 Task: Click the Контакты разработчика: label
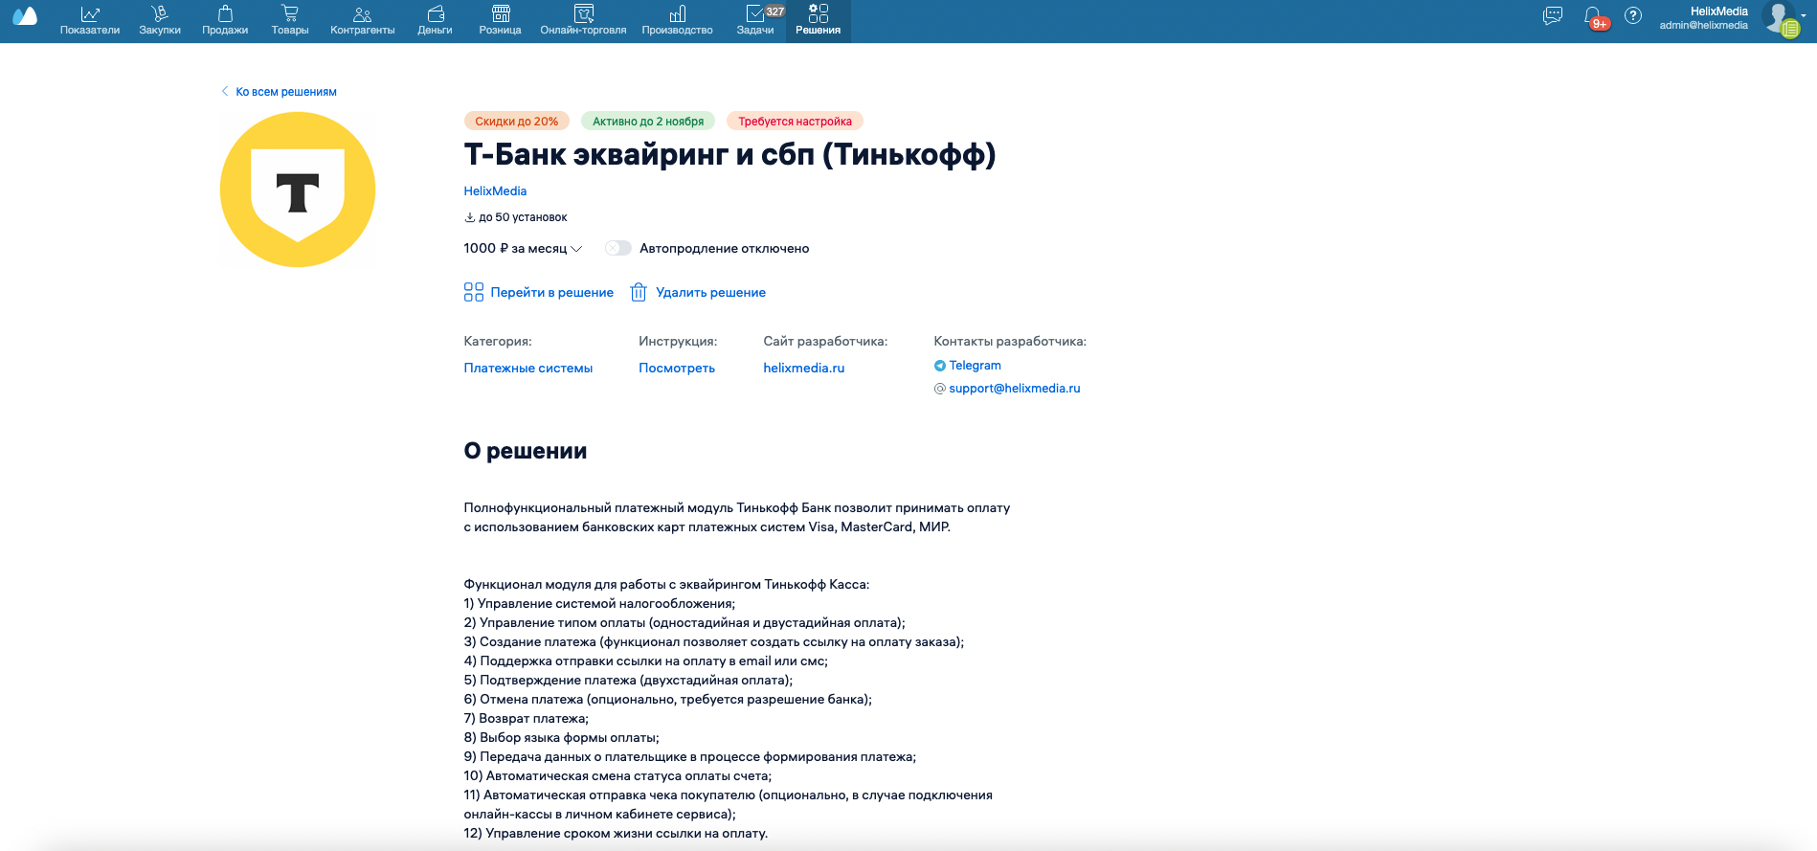pyautogui.click(x=1010, y=342)
